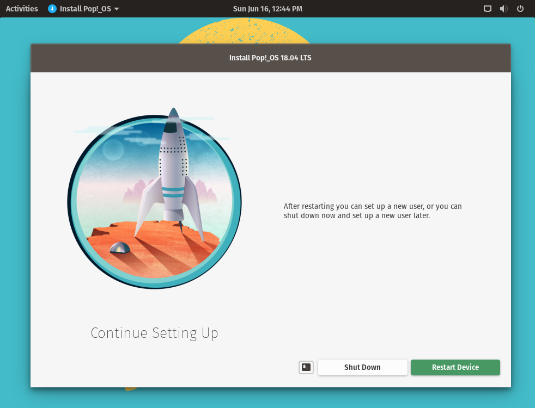This screenshot has width=535, height=408.
Task: Open the terminal icon button beside Shut Down
Action: coord(306,368)
